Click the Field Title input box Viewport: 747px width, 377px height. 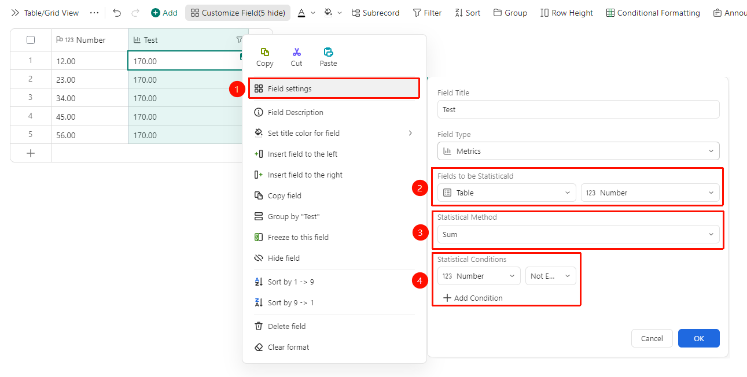click(x=579, y=109)
